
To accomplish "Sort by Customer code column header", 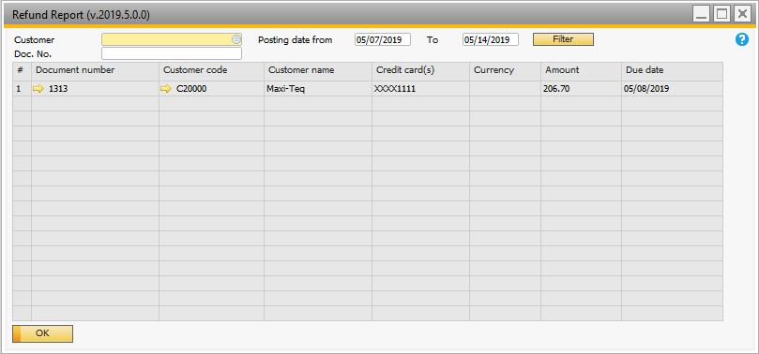I will pyautogui.click(x=211, y=70).
